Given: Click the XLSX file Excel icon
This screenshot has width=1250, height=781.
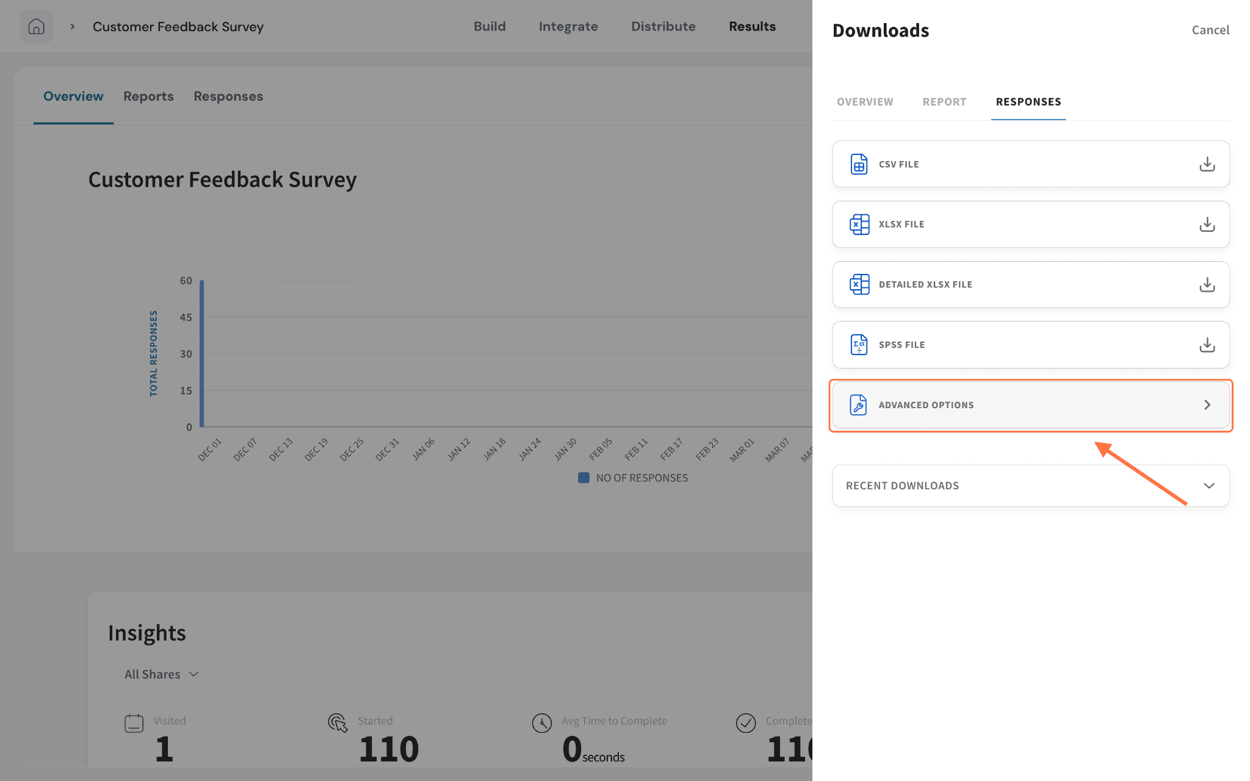Looking at the screenshot, I should (859, 225).
